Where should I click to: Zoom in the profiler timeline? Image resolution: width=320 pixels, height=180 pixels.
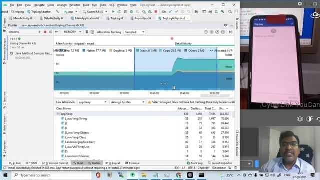pos(212,32)
